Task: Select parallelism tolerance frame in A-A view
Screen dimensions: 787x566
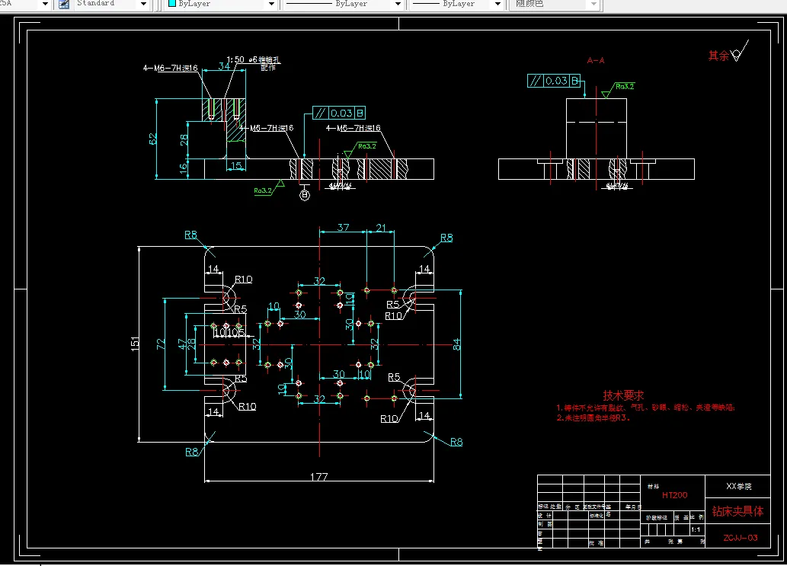Action: click(554, 81)
